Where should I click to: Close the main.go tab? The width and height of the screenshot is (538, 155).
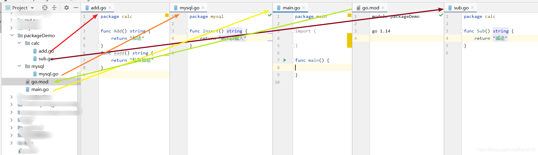click(304, 8)
